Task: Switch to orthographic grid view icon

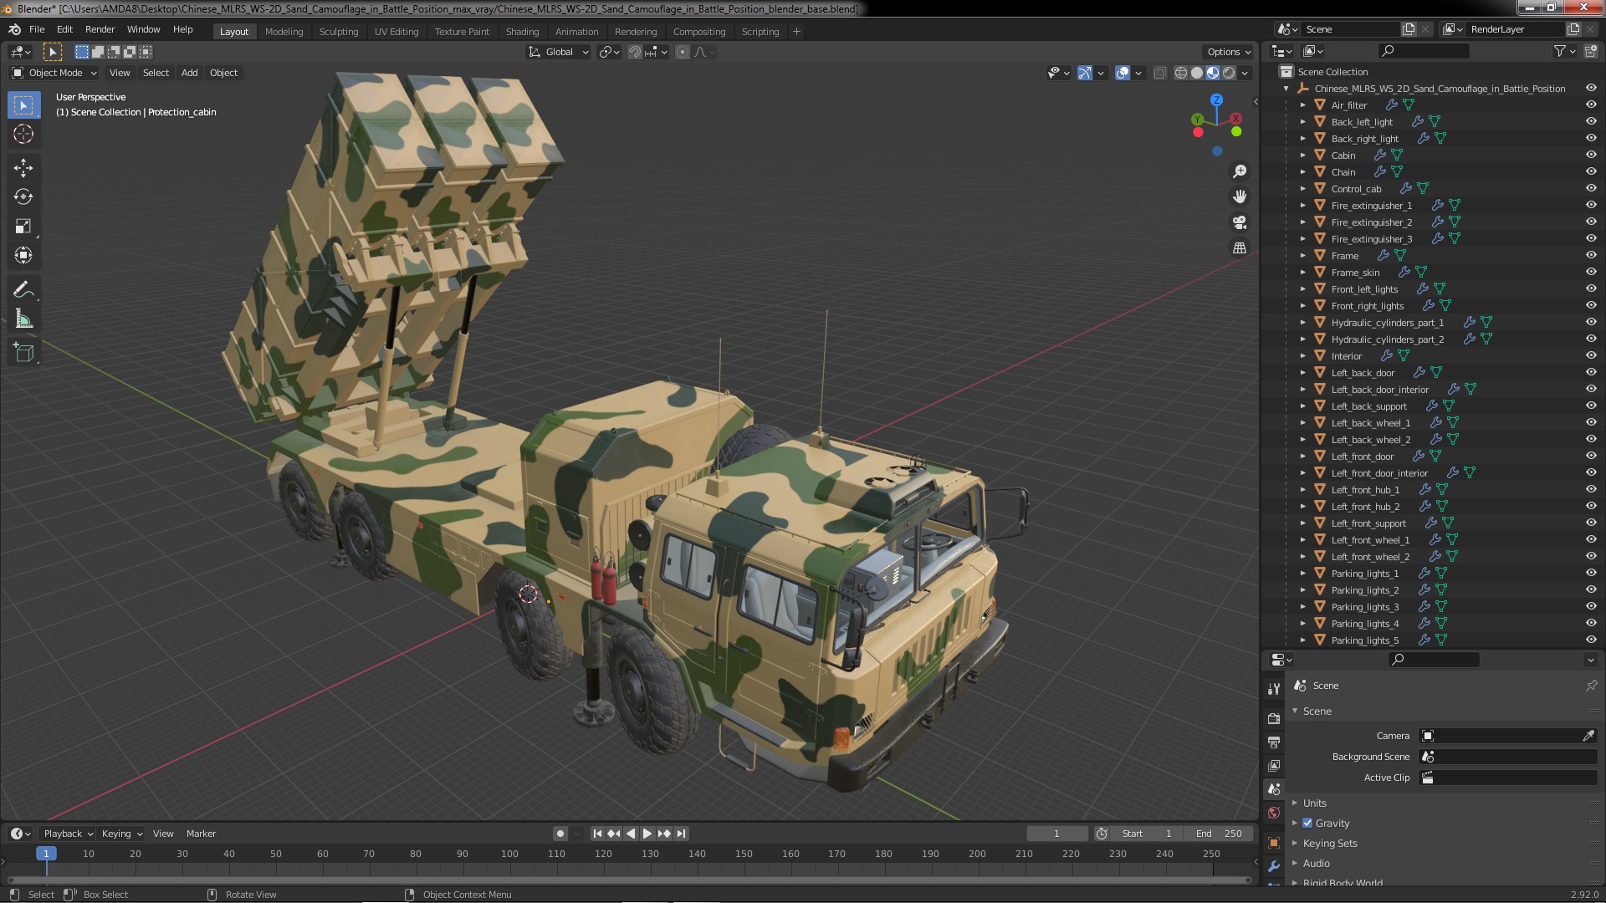Action: pyautogui.click(x=1240, y=248)
